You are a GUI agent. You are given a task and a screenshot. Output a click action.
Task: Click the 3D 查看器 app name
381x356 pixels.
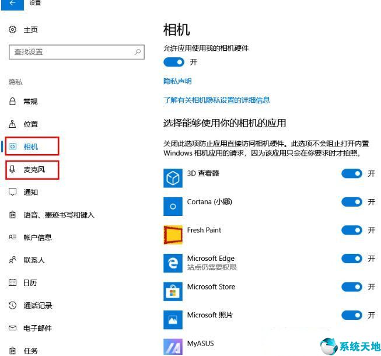[203, 173]
